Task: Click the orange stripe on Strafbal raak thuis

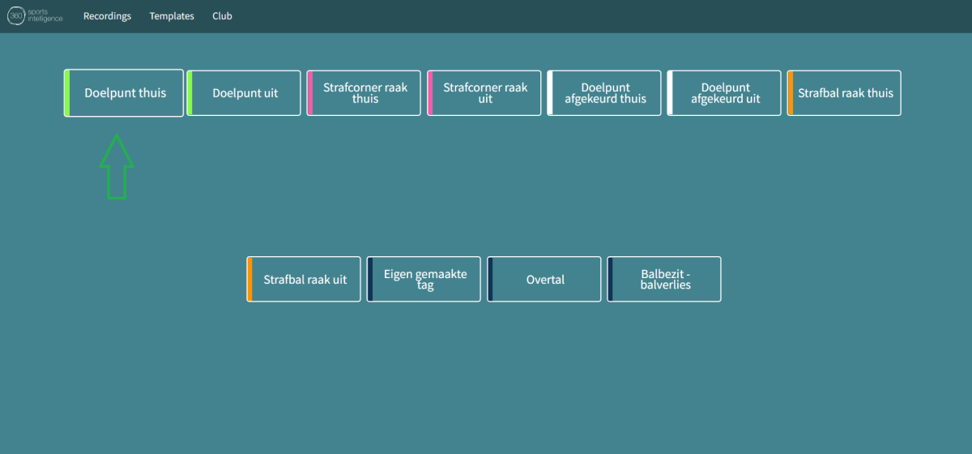Action: pos(790,93)
